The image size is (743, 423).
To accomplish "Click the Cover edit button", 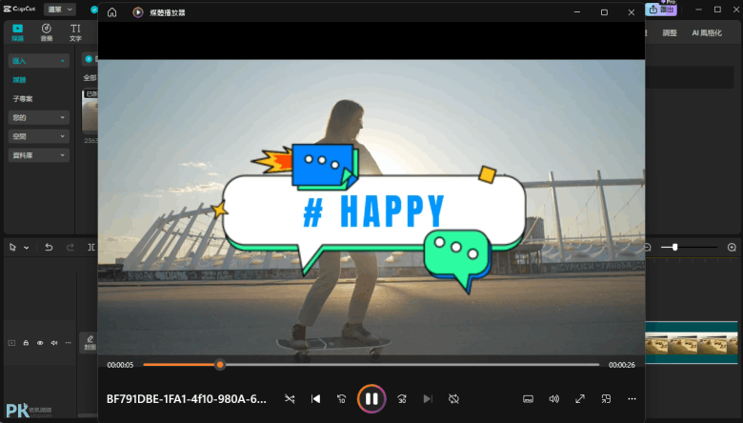I will 90,342.
